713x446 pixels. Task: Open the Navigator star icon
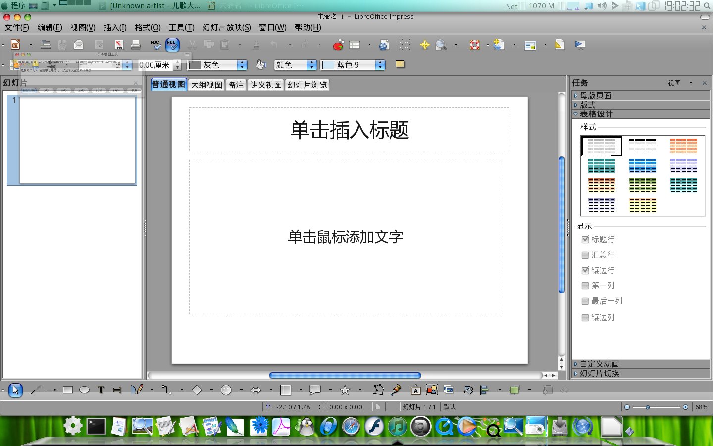425,45
